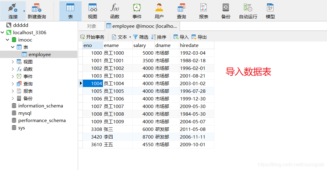Expand the 备份 tree node
327x170 pixels.
tap(13, 98)
